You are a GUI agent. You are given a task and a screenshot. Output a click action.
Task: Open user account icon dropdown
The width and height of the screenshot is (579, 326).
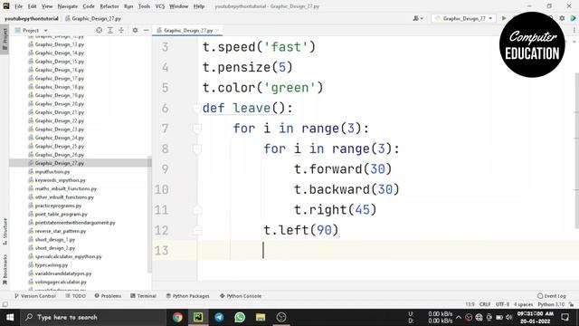418,18
